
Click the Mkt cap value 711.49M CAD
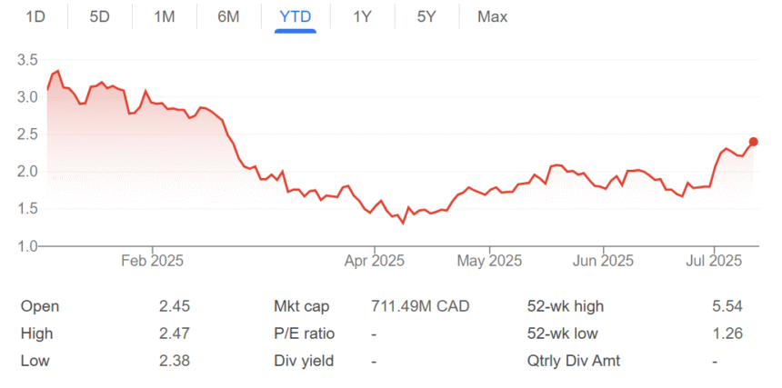421,306
